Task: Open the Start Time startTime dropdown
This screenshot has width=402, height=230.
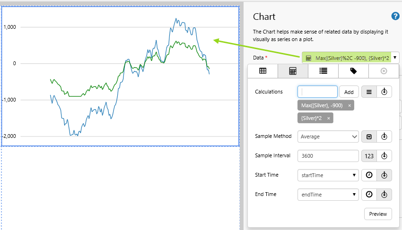Action: (x=328, y=175)
